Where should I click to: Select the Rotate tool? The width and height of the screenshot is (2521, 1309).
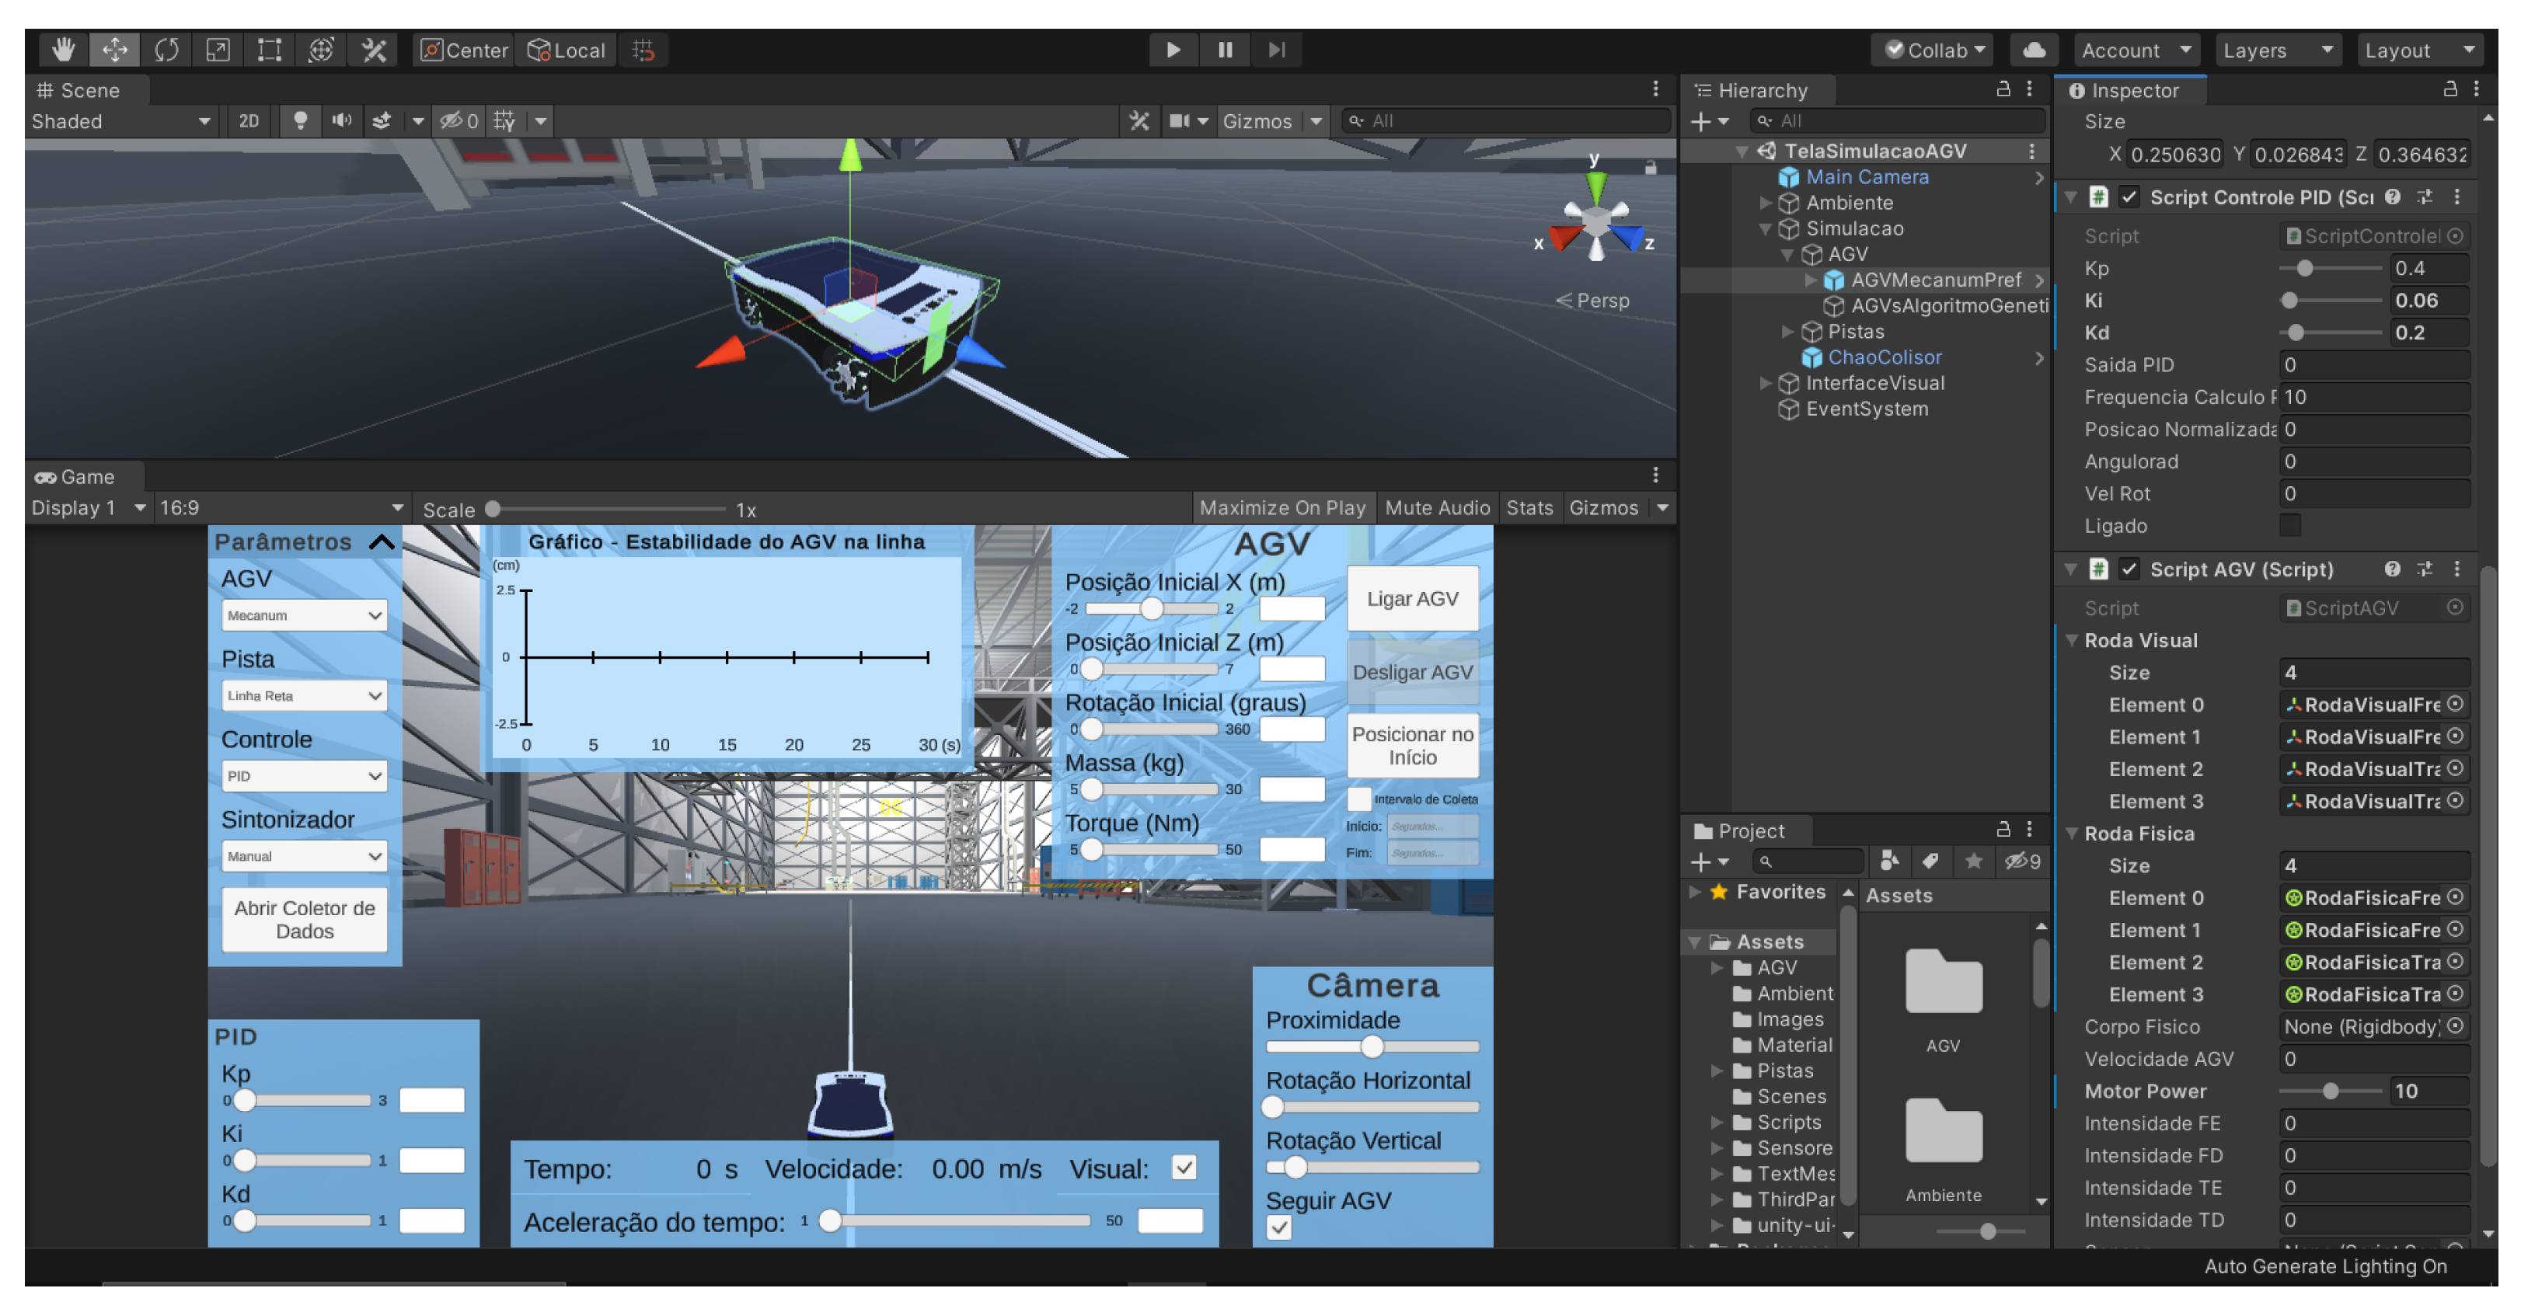(166, 50)
